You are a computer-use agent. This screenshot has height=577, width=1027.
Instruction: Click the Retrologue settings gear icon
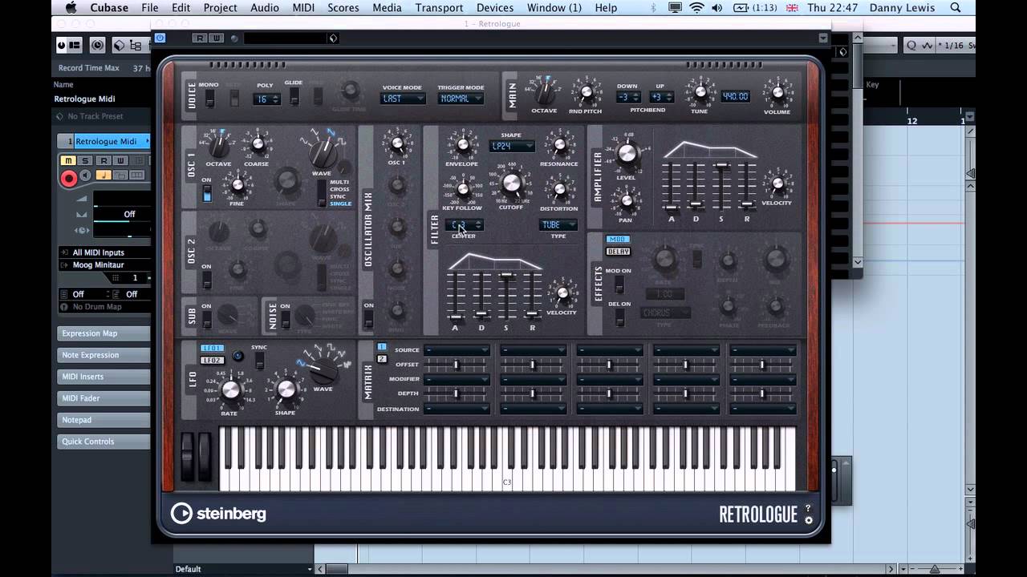(808, 520)
